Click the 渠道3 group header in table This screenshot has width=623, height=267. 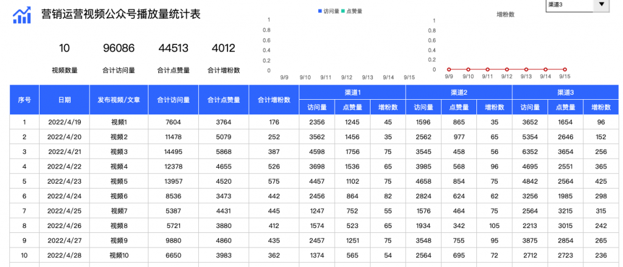point(565,92)
